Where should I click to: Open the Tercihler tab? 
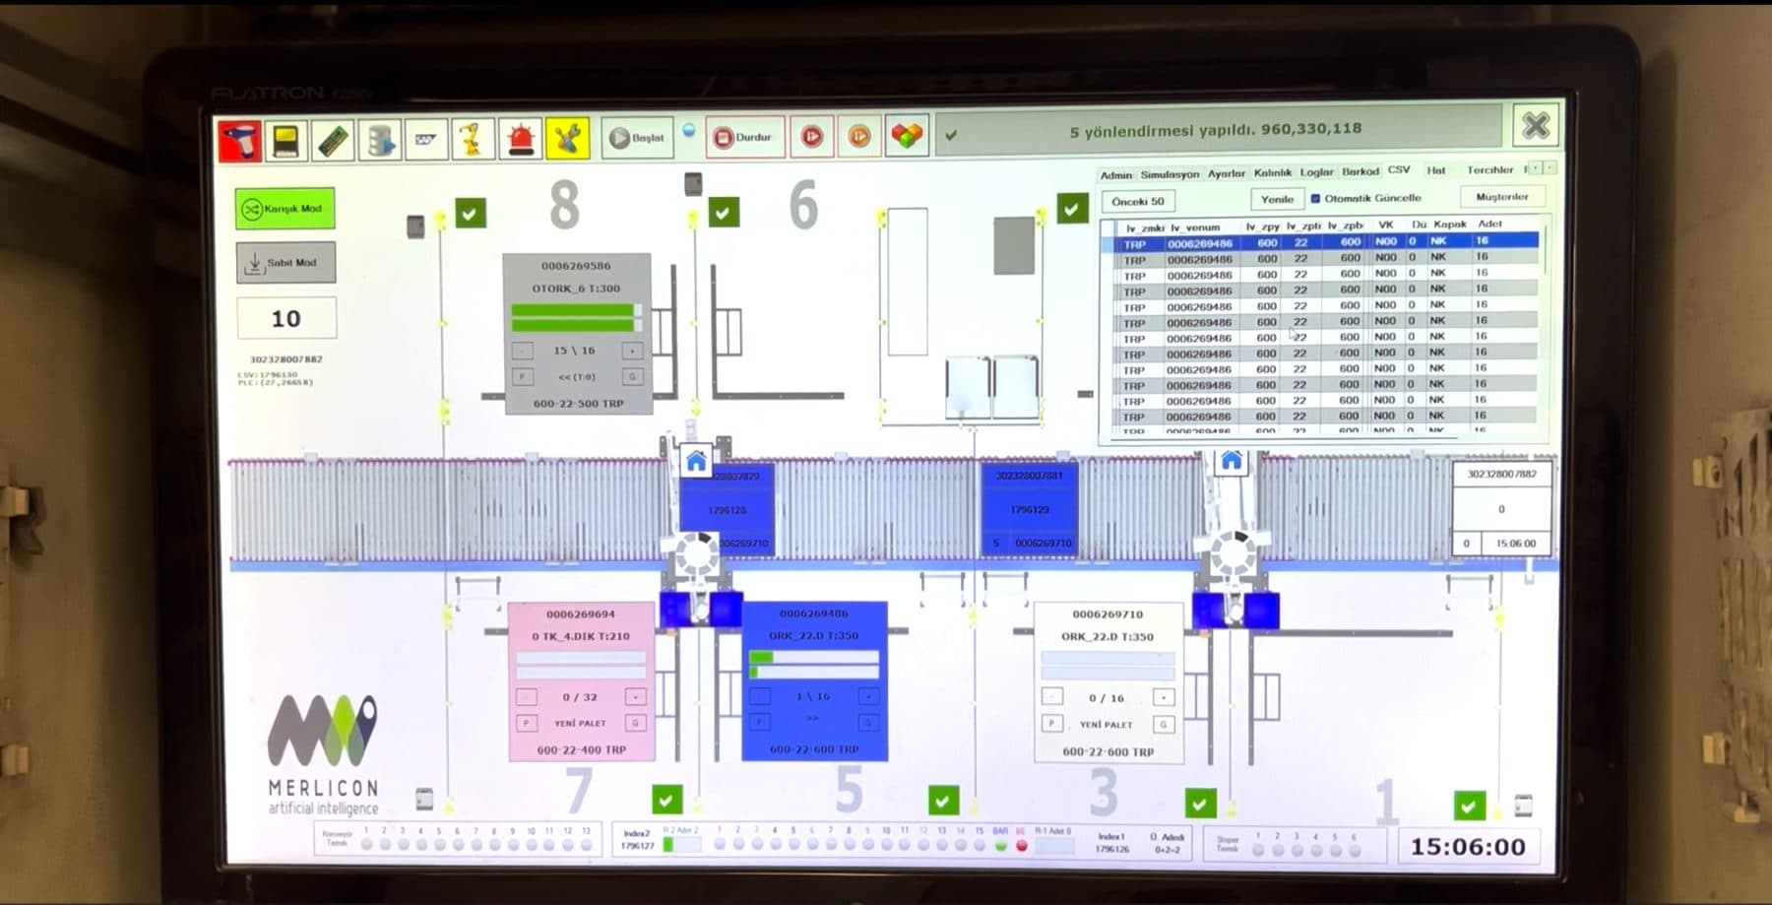[1490, 170]
